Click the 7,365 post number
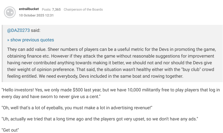This screenshot has height=133, width=223. (x=56, y=9)
